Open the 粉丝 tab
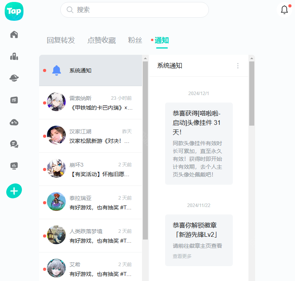This screenshot has height=281, width=295. [x=135, y=40]
